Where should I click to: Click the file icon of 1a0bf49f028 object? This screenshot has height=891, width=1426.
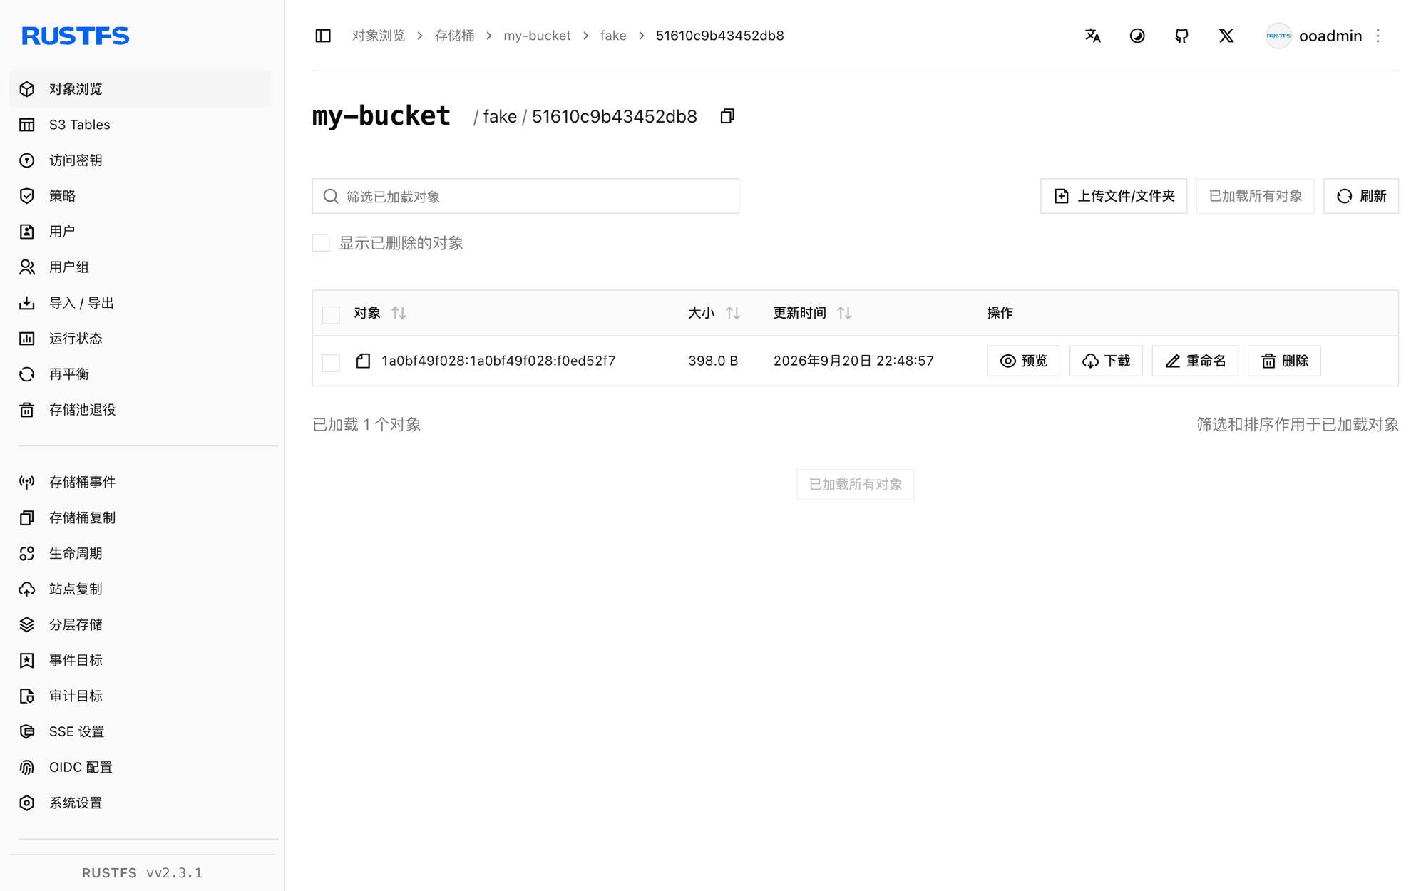[x=363, y=361]
